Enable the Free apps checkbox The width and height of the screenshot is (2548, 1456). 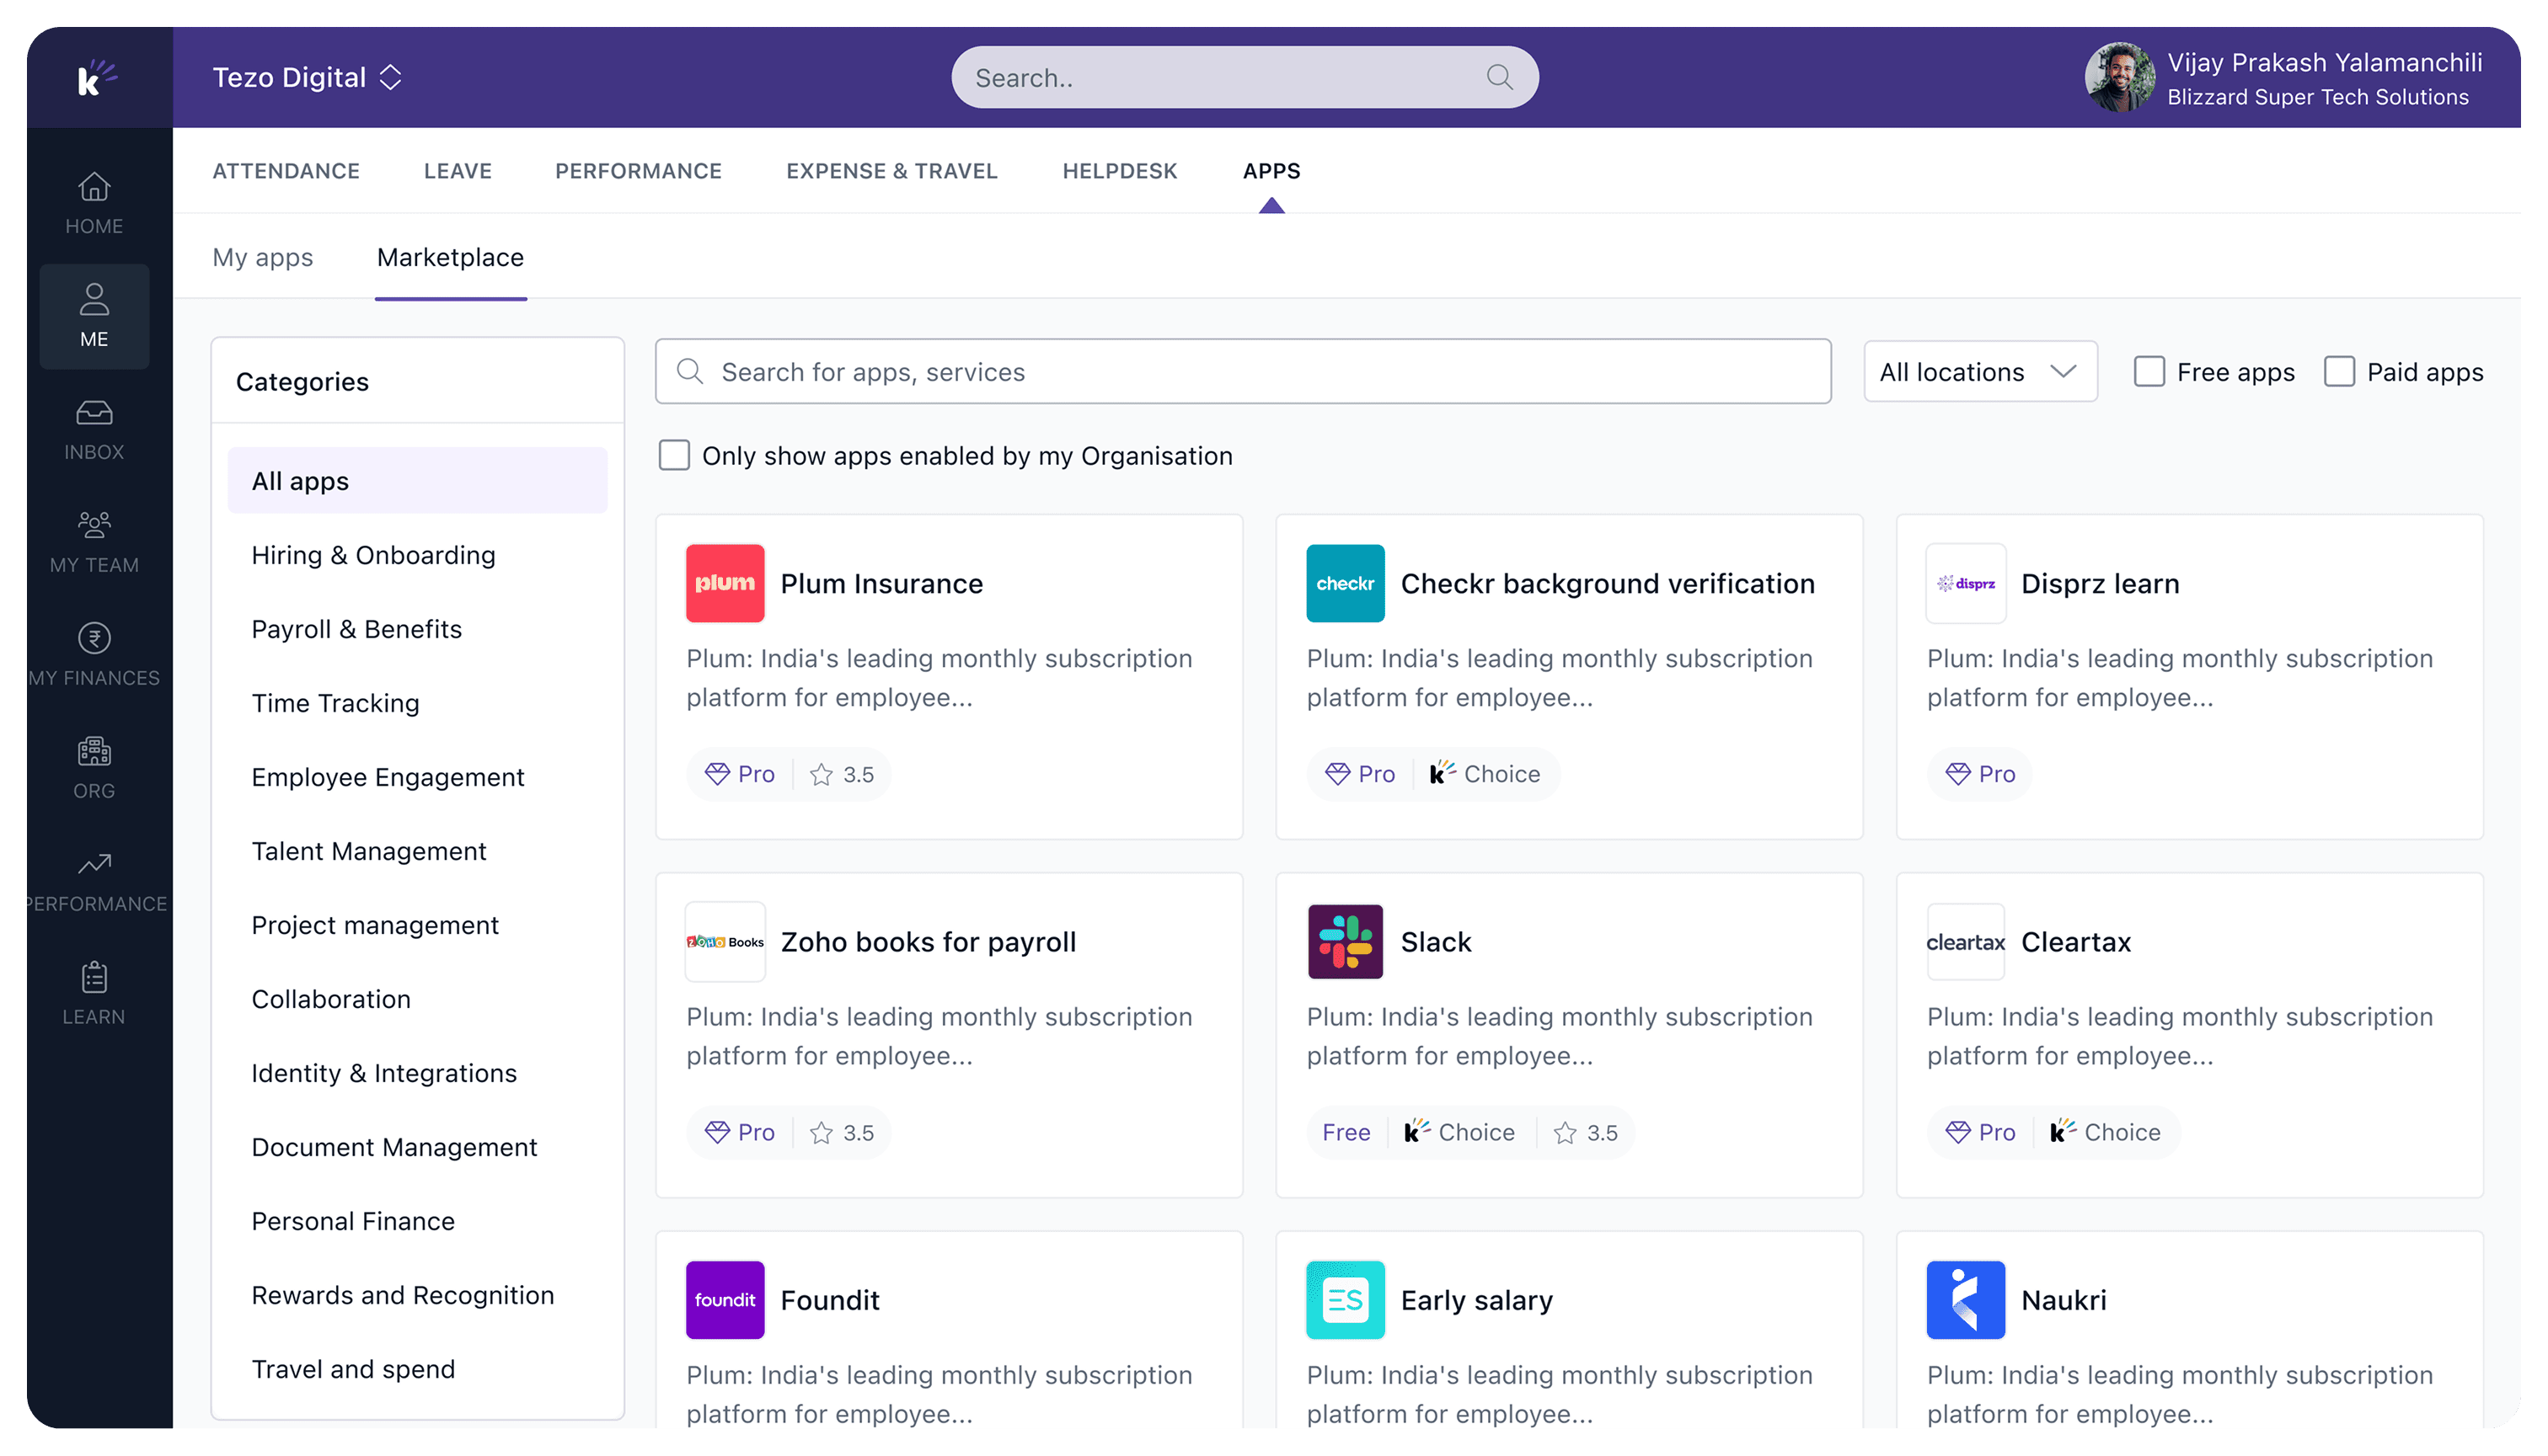pyautogui.click(x=2149, y=372)
